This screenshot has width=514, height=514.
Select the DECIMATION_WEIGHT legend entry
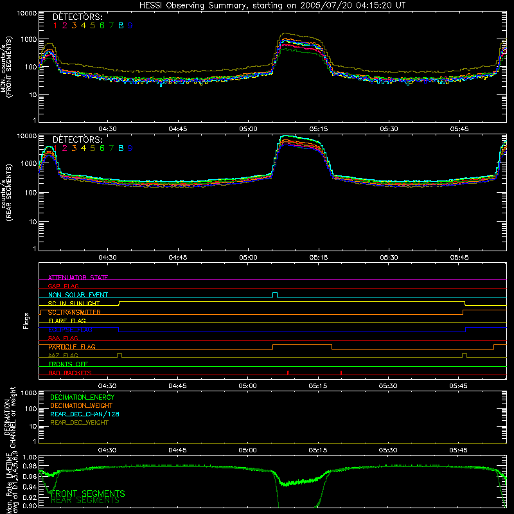(82, 405)
